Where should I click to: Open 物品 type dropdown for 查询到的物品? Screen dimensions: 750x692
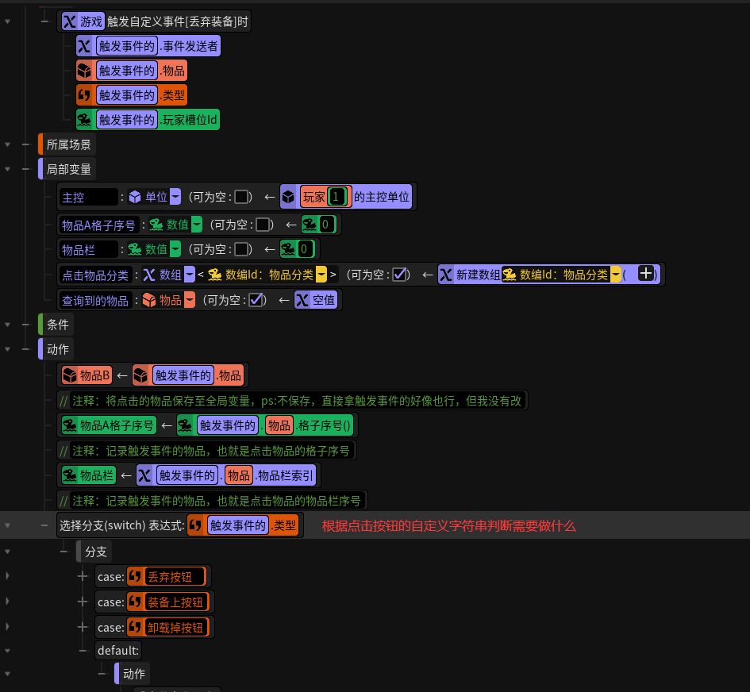[190, 300]
